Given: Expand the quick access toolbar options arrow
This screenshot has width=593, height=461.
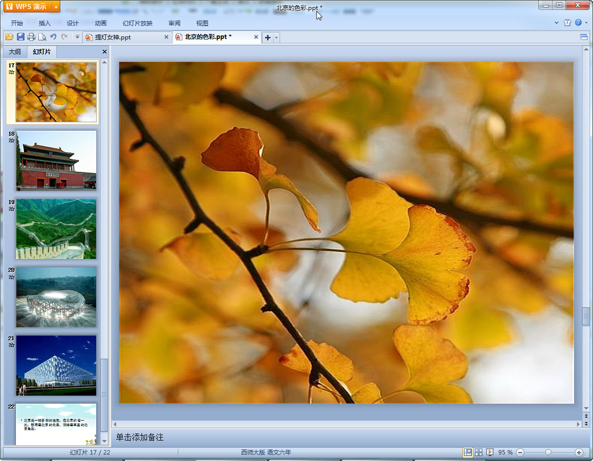Looking at the screenshot, I should 77,37.
